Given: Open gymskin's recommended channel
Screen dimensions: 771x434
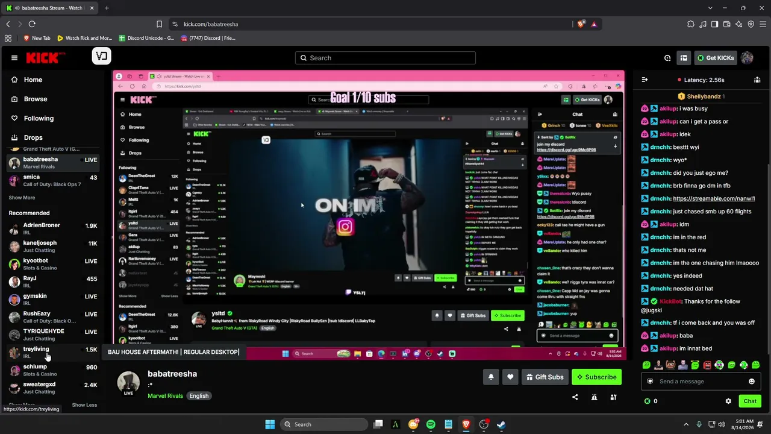Looking at the screenshot, I should (x=52, y=299).
